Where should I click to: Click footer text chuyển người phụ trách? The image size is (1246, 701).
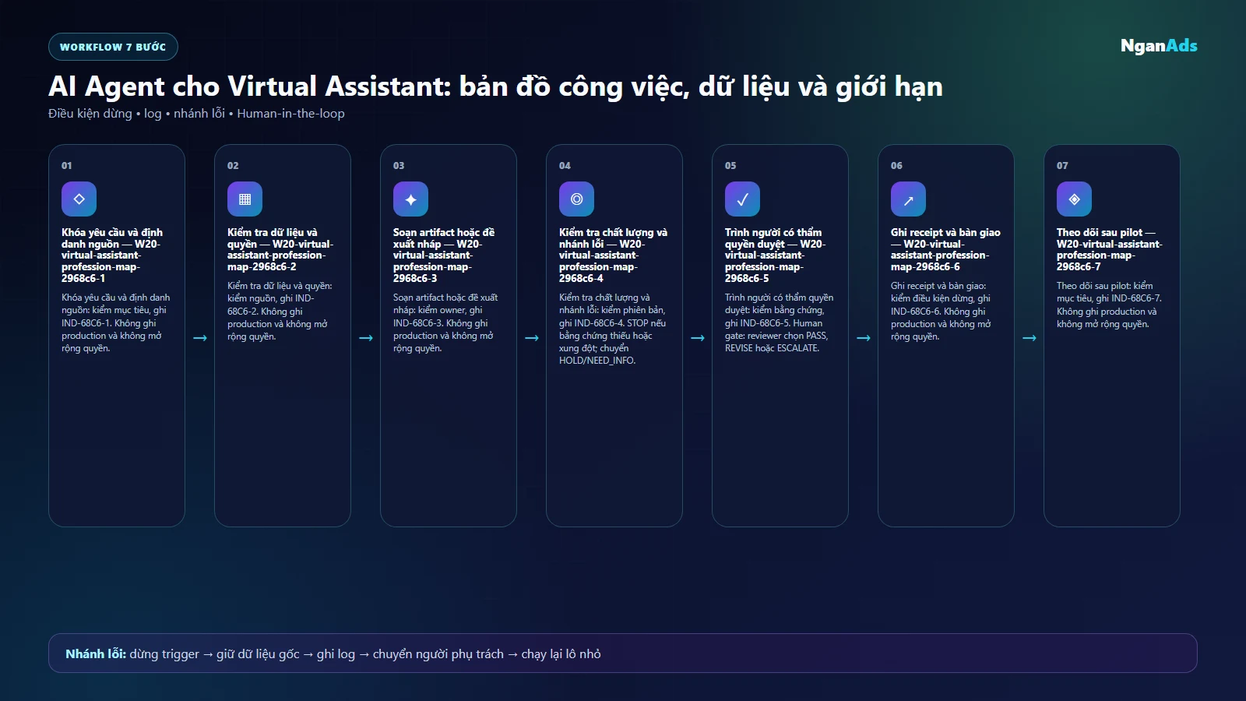click(438, 654)
